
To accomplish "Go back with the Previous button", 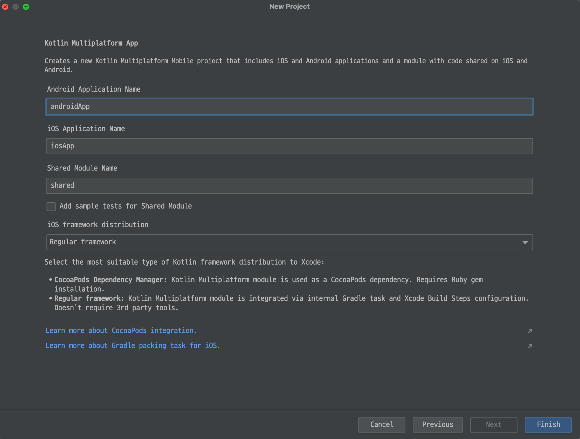I will (x=437, y=424).
